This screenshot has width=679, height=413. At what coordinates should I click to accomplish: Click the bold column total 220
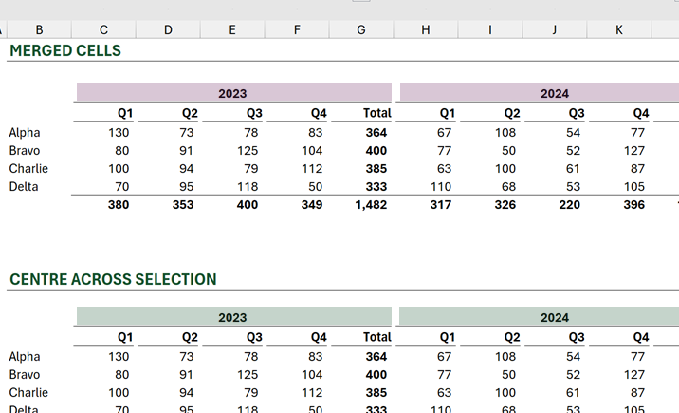569,205
